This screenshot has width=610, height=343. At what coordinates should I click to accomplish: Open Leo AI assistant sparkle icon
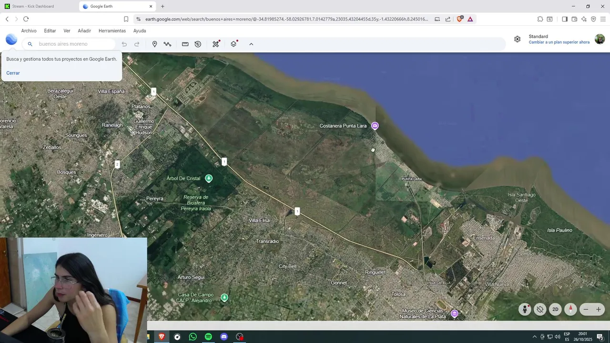[584, 19]
